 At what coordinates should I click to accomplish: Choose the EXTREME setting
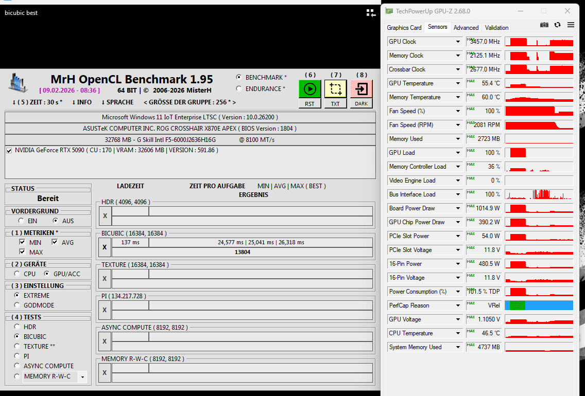click(x=17, y=295)
